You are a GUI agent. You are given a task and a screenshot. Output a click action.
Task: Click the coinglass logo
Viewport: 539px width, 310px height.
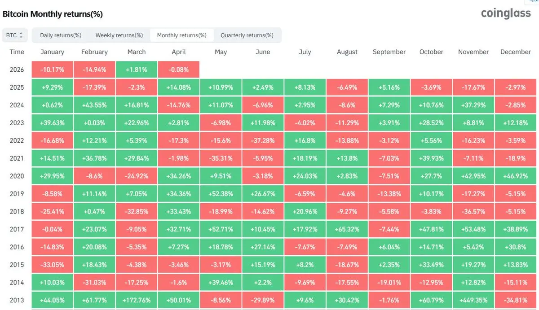[506, 14]
